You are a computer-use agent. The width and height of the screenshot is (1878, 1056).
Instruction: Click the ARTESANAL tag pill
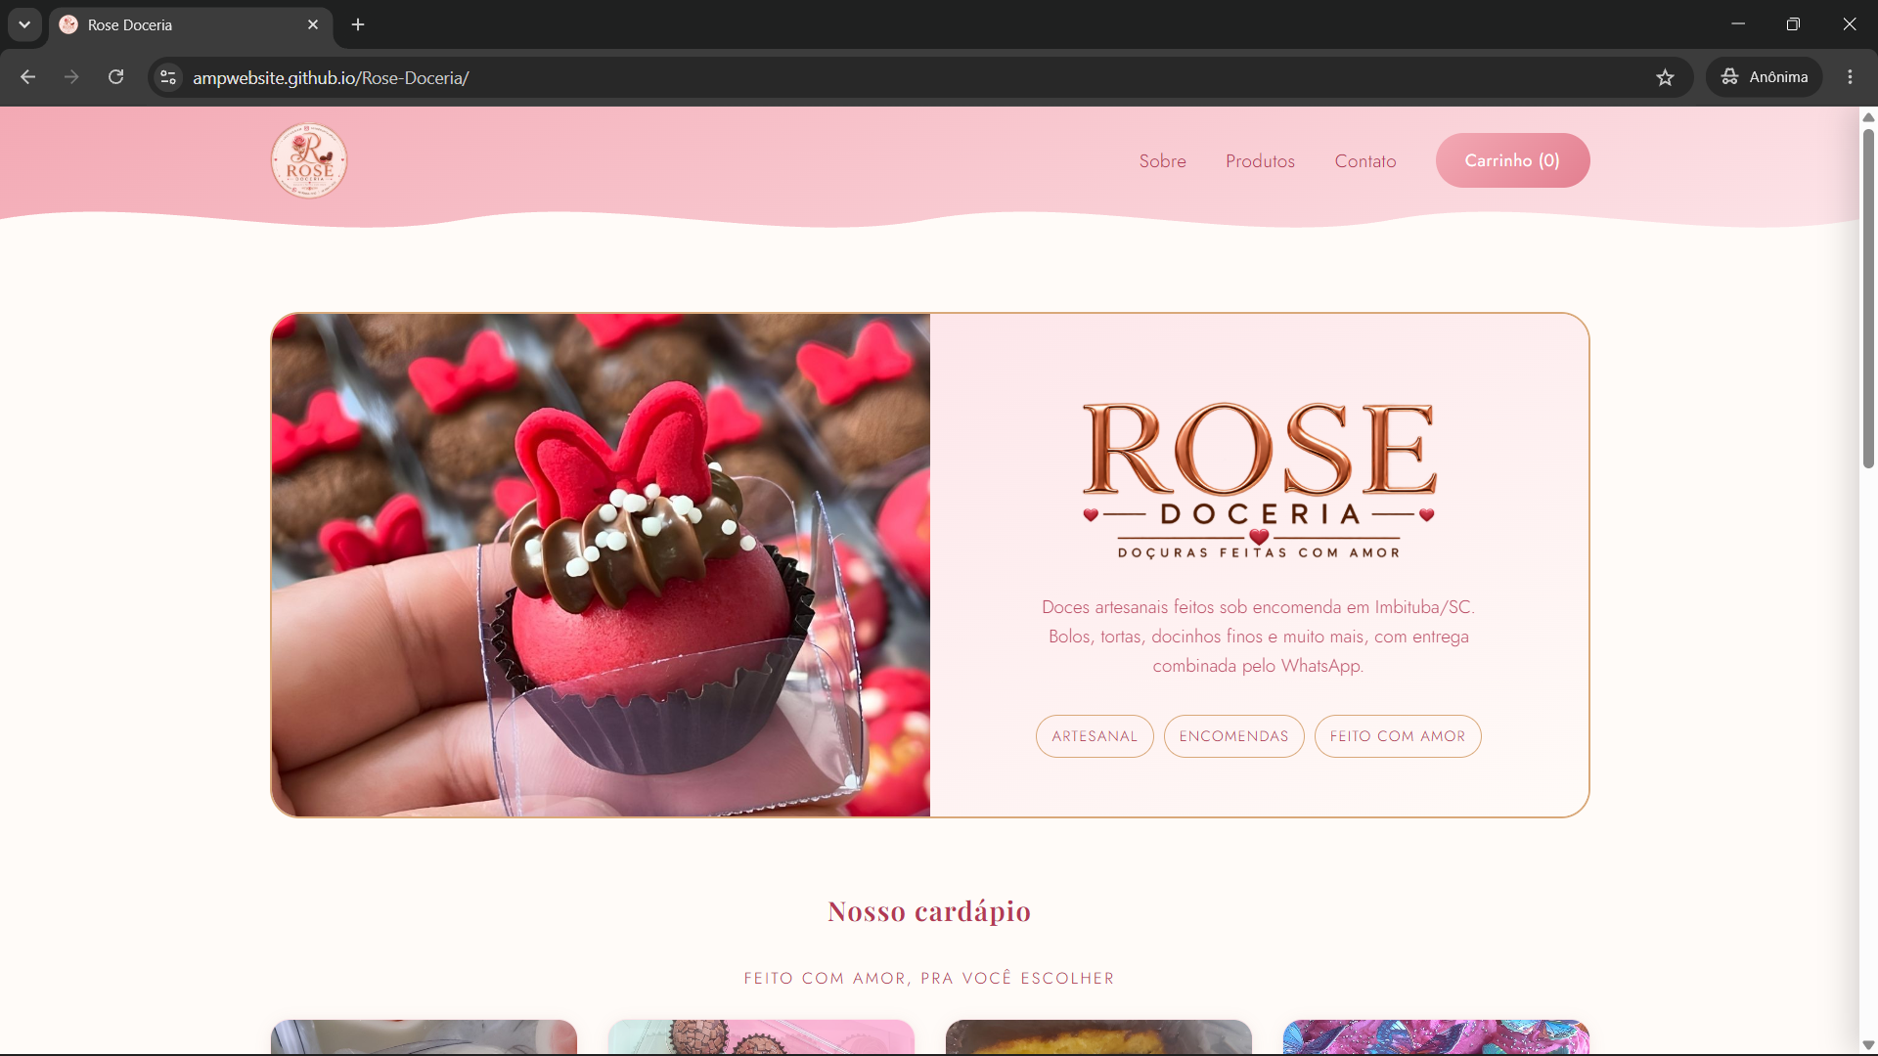[1095, 736]
